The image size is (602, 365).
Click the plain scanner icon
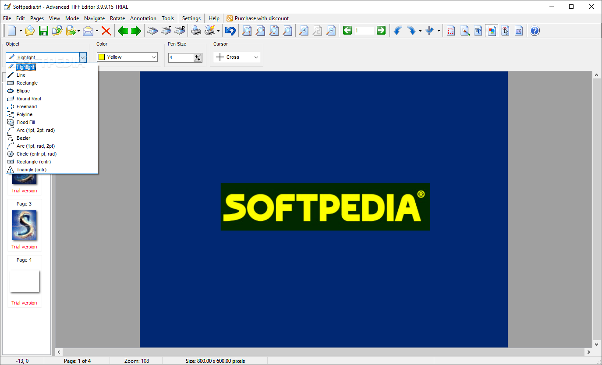click(x=152, y=31)
